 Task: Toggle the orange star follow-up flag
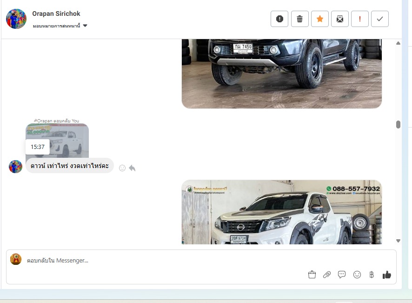pyautogui.click(x=319, y=19)
